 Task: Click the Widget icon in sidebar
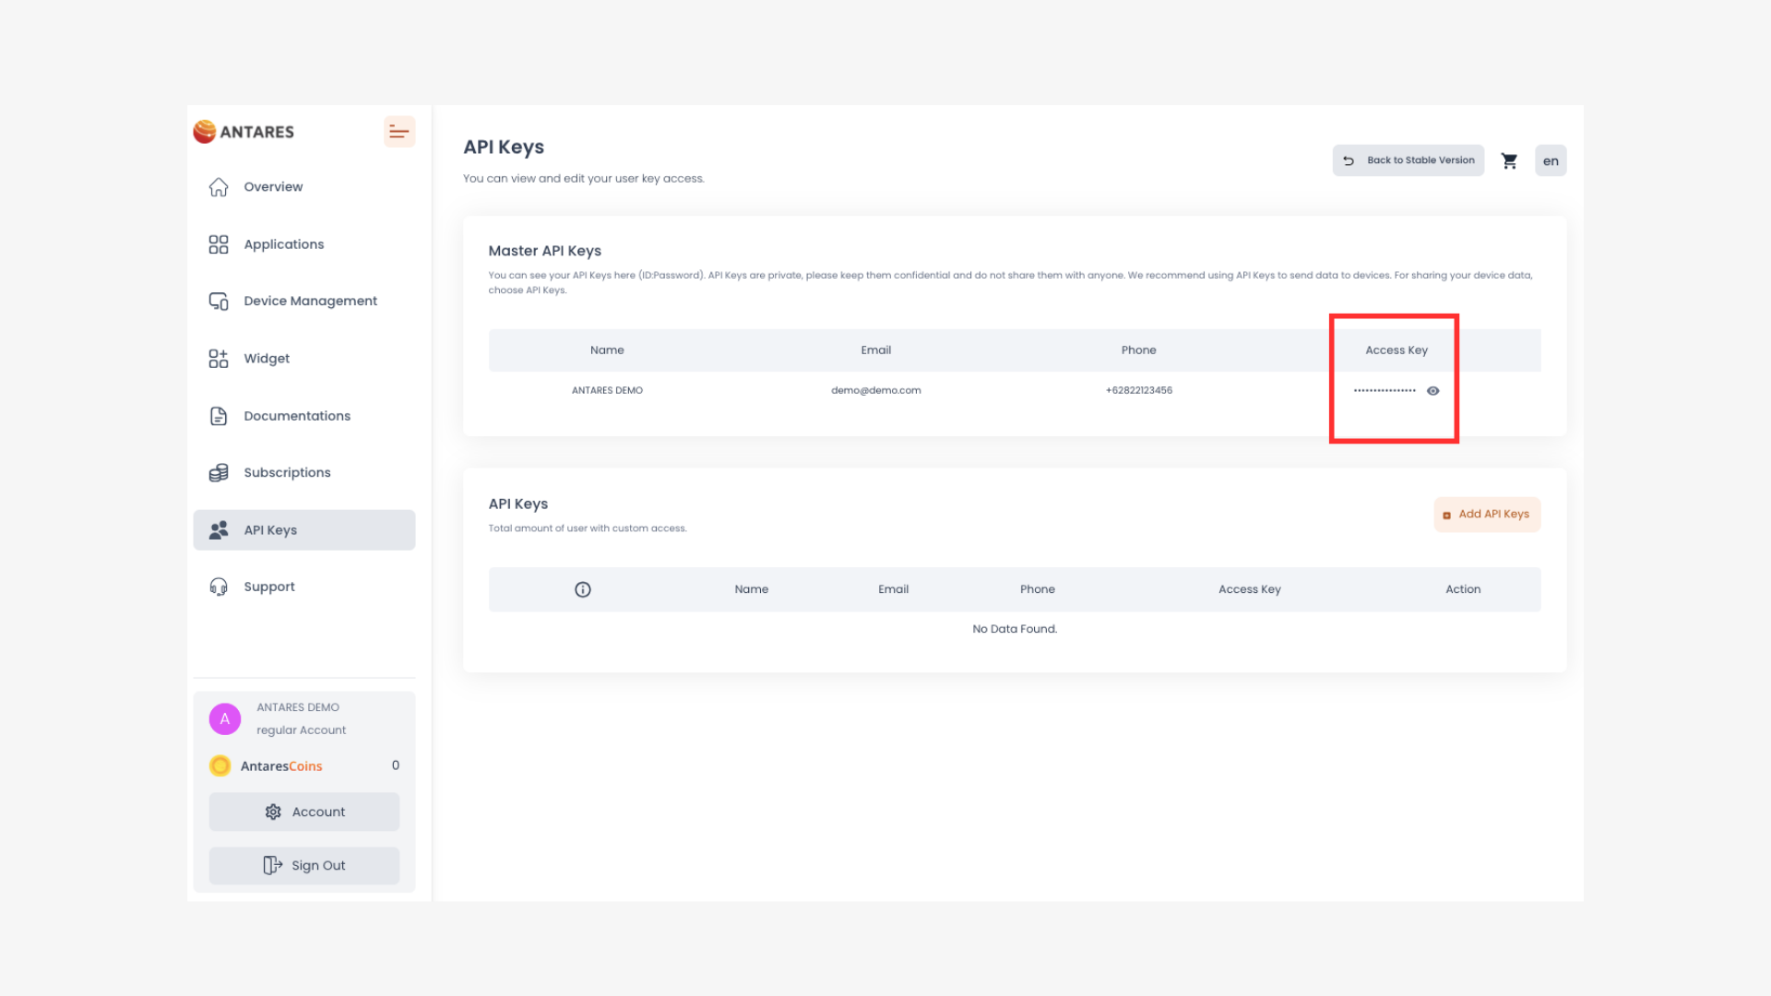(218, 358)
